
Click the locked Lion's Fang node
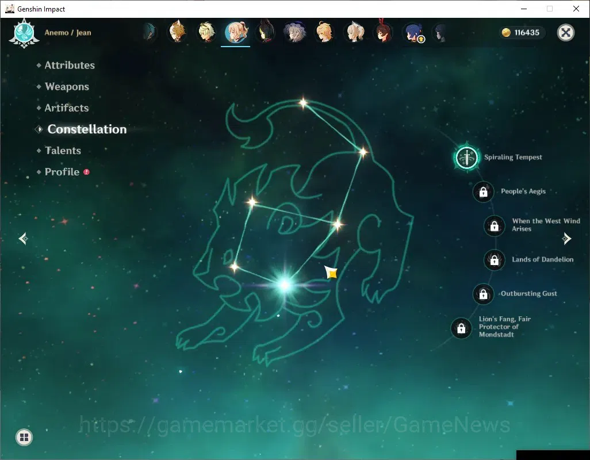pos(461,328)
